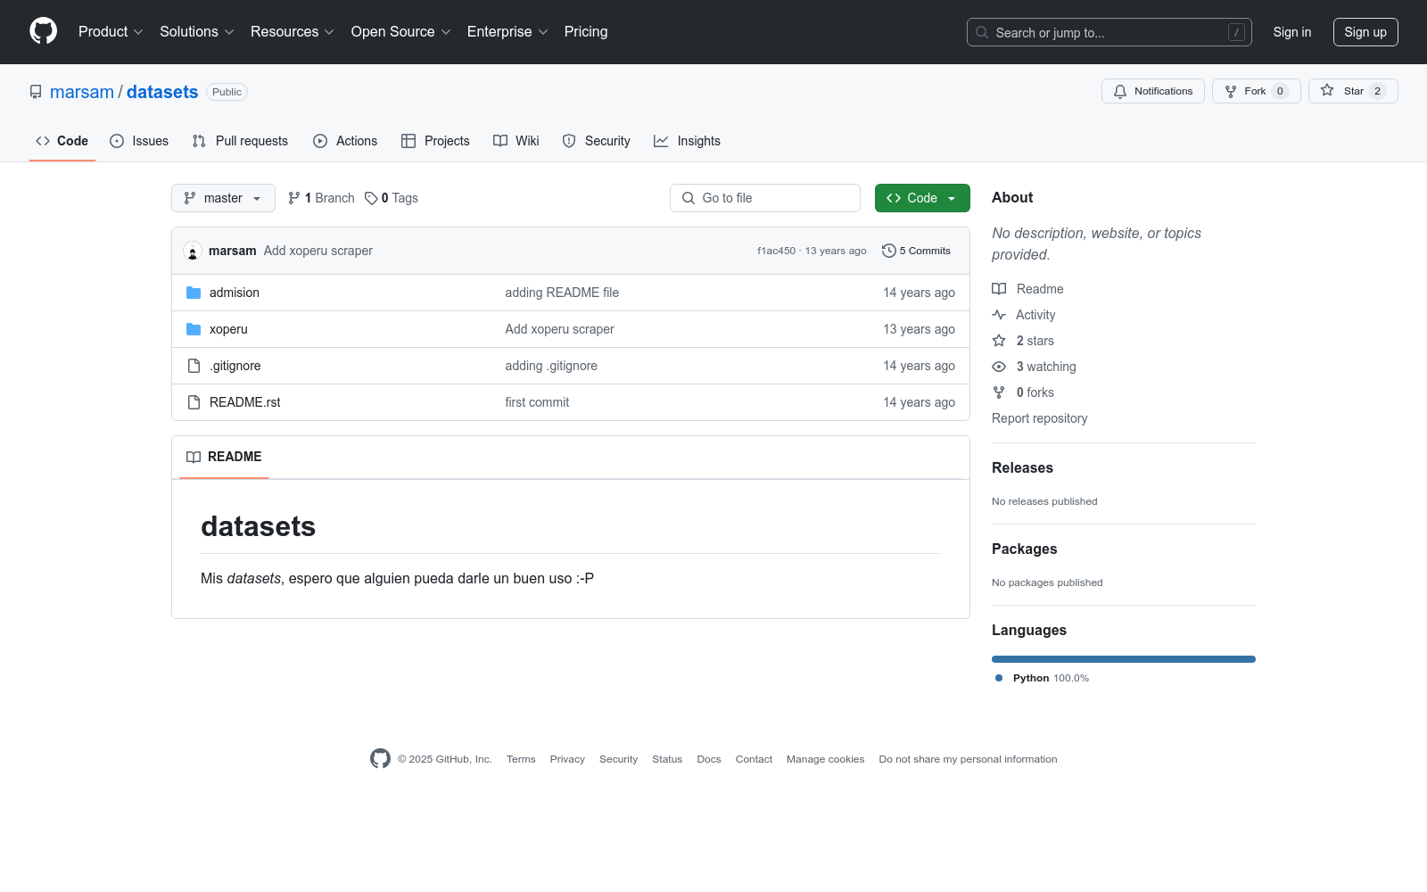Expand the Solutions menu
1427x892 pixels.
[197, 32]
